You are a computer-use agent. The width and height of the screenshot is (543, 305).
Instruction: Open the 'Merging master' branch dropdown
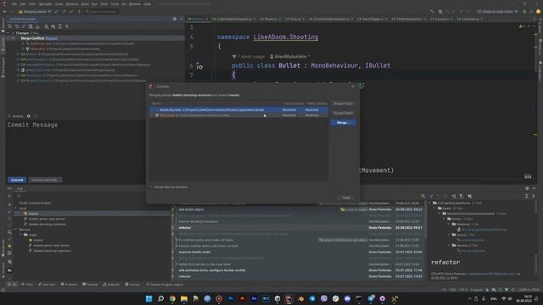35,11
